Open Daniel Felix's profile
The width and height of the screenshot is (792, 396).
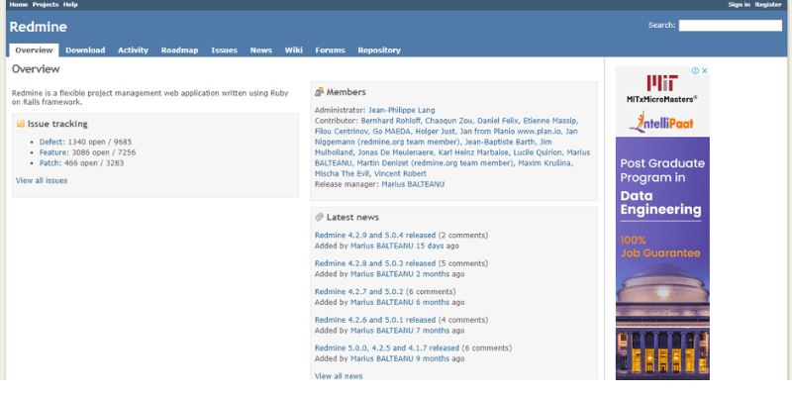pyautogui.click(x=498, y=121)
